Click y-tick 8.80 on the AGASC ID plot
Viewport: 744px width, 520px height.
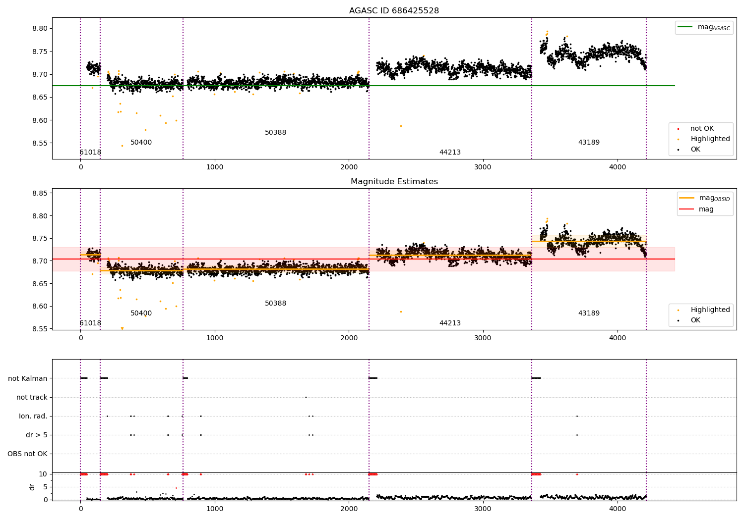[40, 29]
